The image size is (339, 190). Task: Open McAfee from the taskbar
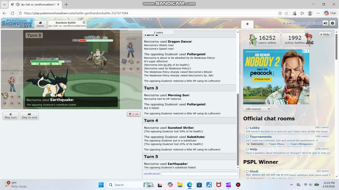click(219, 185)
